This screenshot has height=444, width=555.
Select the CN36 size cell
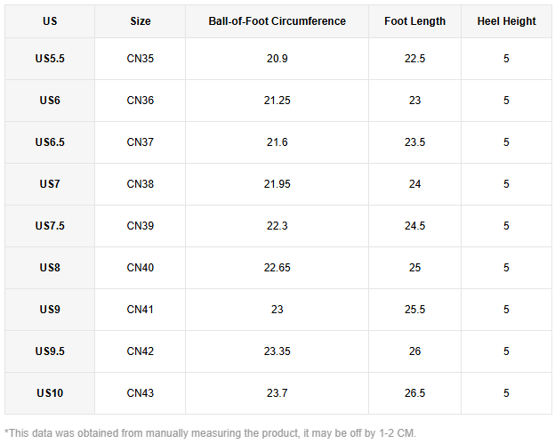point(141,101)
